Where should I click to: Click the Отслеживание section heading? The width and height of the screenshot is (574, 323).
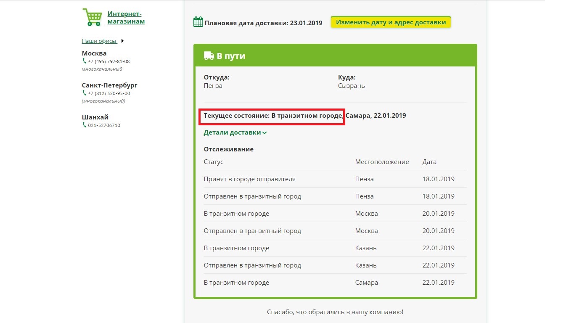coord(229,149)
